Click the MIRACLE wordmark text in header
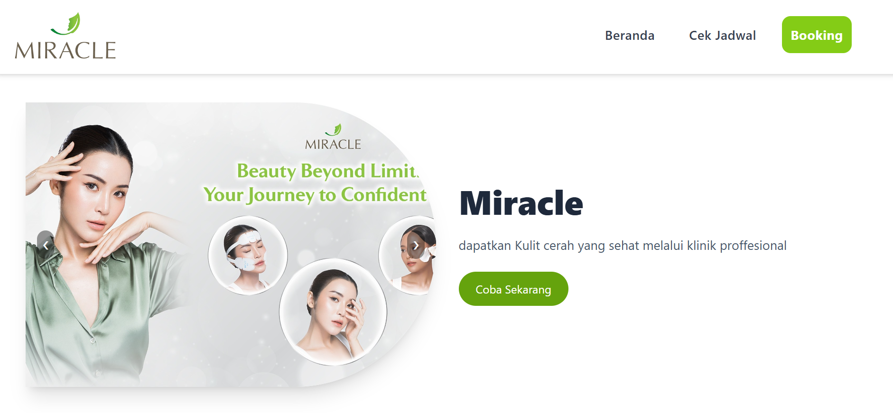The height and width of the screenshot is (413, 893). click(x=65, y=50)
